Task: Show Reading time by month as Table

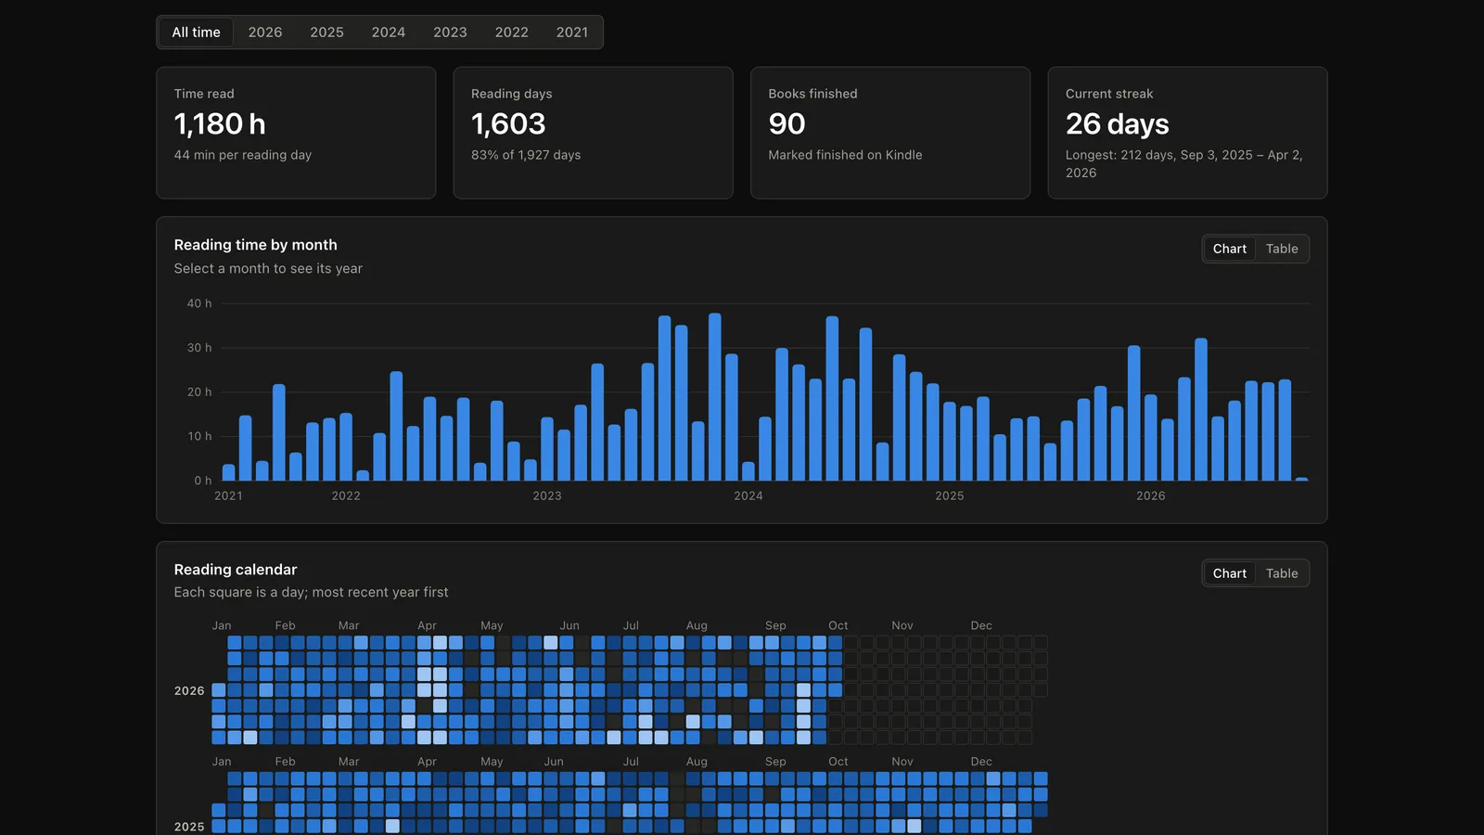Action: click(1282, 249)
